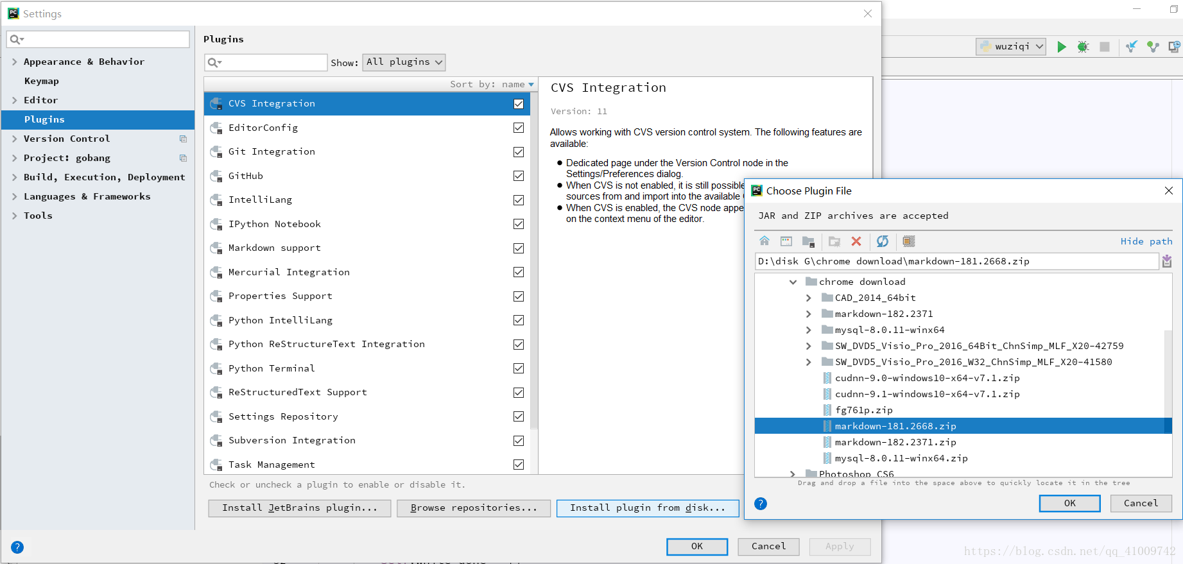This screenshot has width=1183, height=564.
Task: Delete selected file with red X icon
Action: coord(856,241)
